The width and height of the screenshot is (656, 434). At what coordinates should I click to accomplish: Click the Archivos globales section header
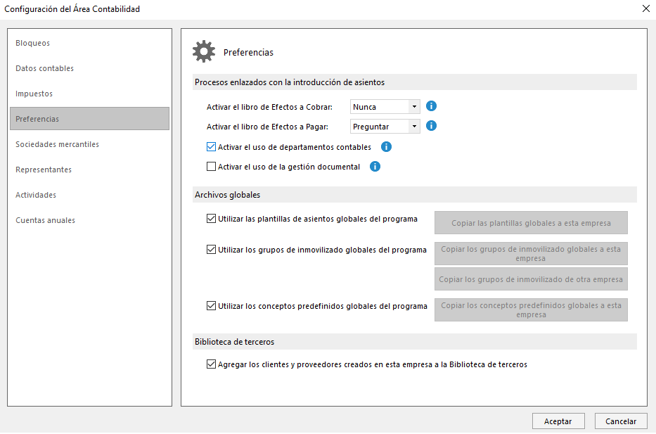[415, 195]
